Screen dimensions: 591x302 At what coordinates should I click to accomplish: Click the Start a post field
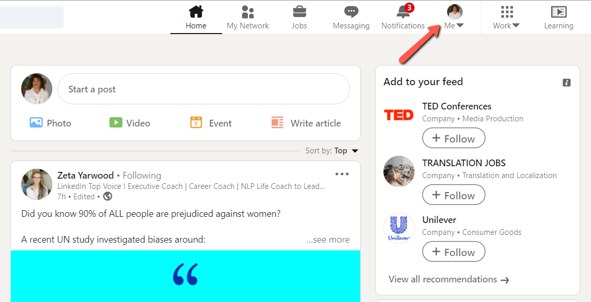203,89
